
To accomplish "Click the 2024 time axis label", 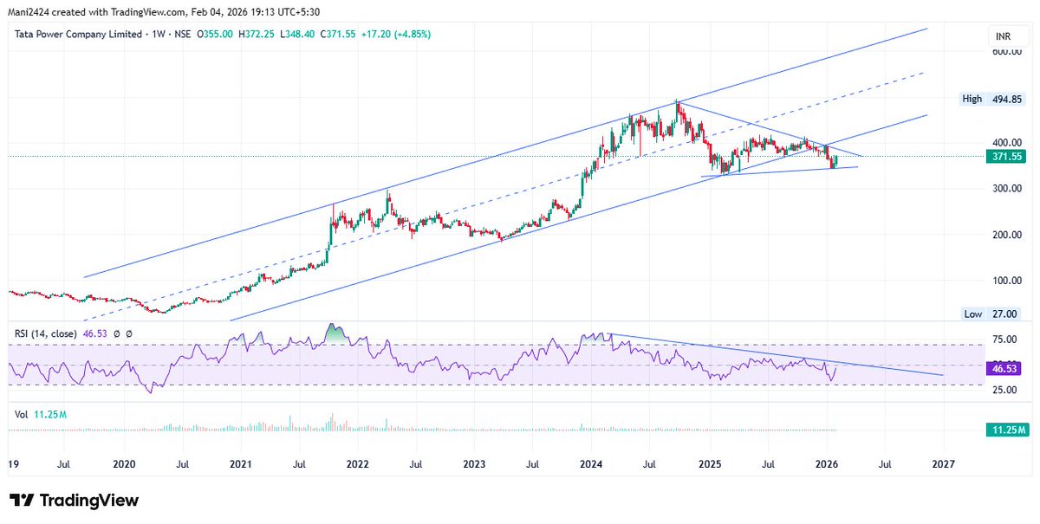I will 591,464.
